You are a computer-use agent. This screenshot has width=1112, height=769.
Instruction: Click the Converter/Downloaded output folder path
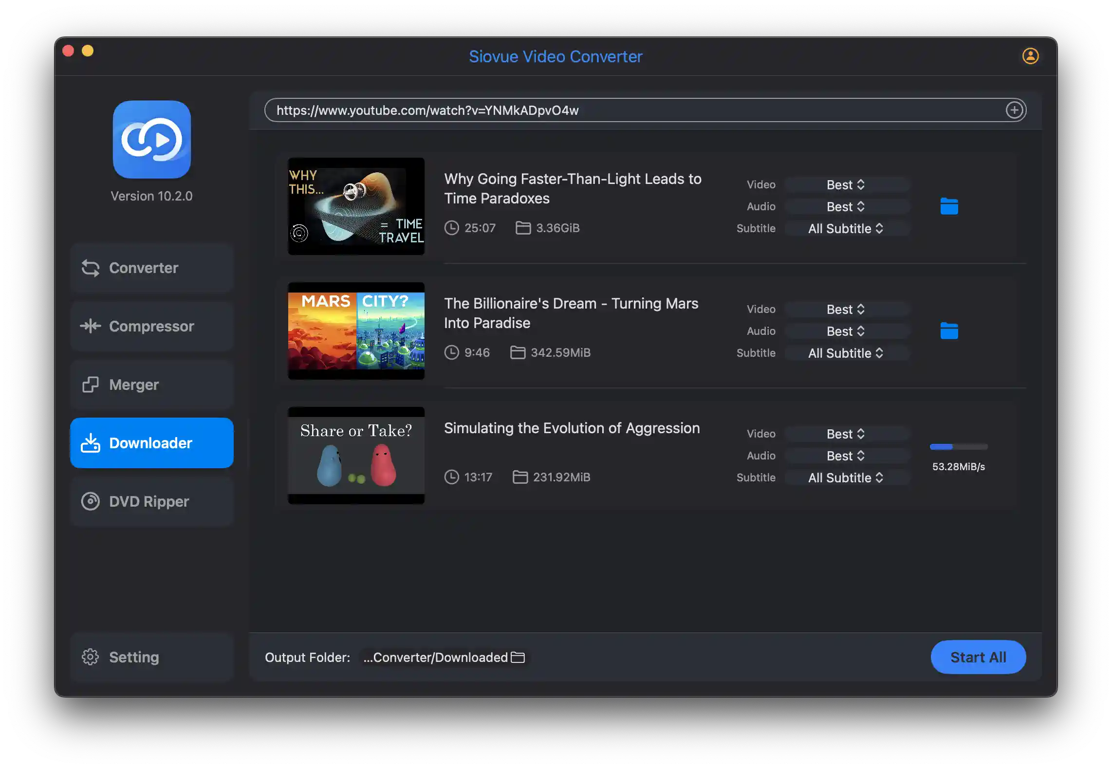point(436,657)
